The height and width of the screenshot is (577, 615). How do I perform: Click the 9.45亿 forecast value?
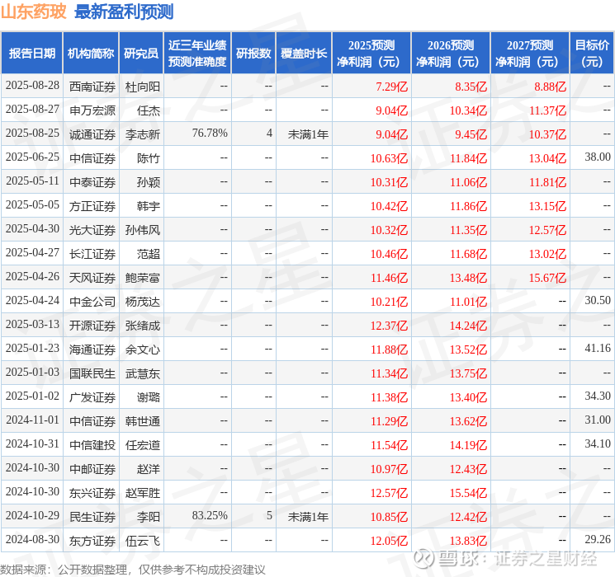click(x=471, y=134)
